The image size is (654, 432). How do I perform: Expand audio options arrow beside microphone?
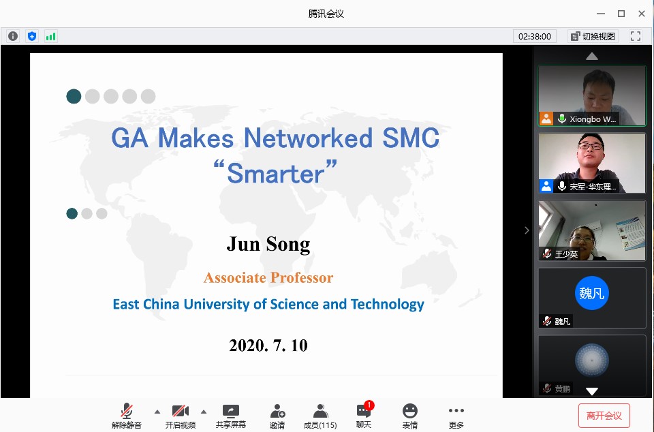157,412
